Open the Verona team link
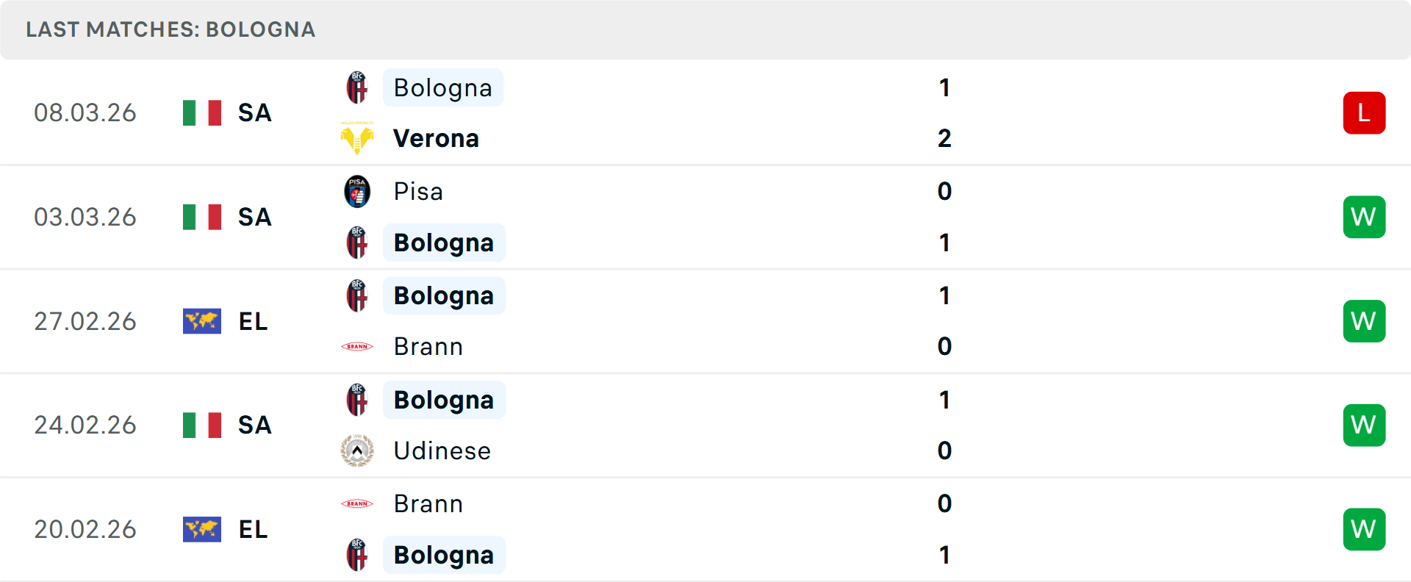The image size is (1411, 582). 436,138
